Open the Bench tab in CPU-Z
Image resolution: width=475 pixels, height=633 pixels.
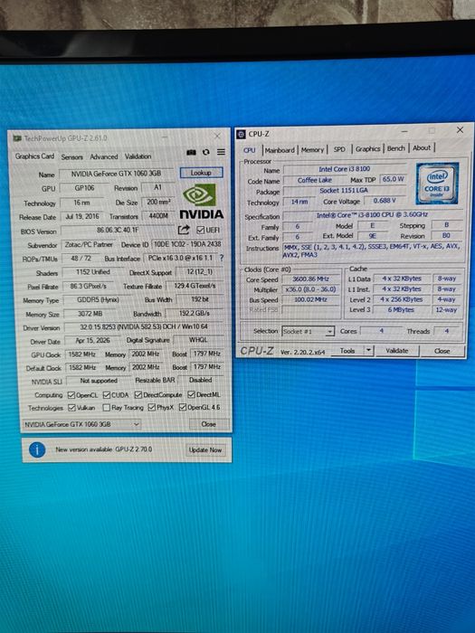click(396, 148)
